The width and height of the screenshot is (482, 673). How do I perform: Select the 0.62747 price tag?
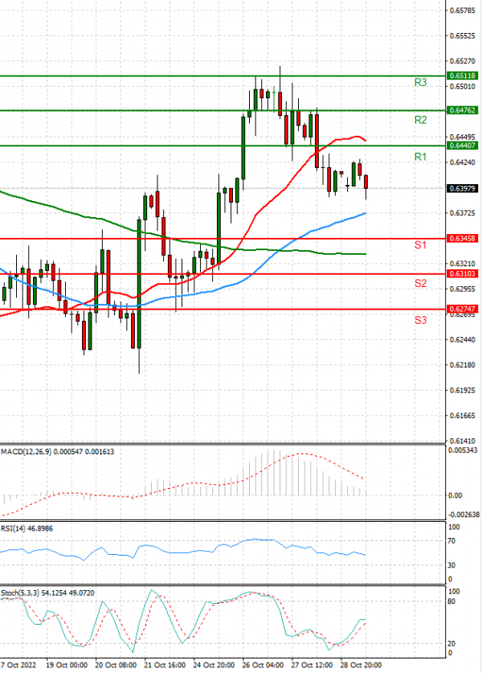point(462,309)
